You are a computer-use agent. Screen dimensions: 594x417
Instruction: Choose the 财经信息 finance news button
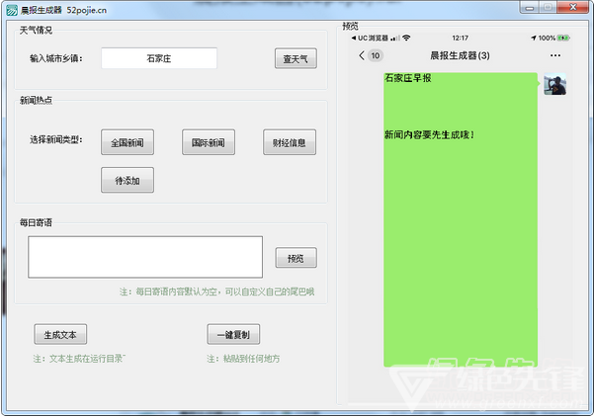pos(290,142)
